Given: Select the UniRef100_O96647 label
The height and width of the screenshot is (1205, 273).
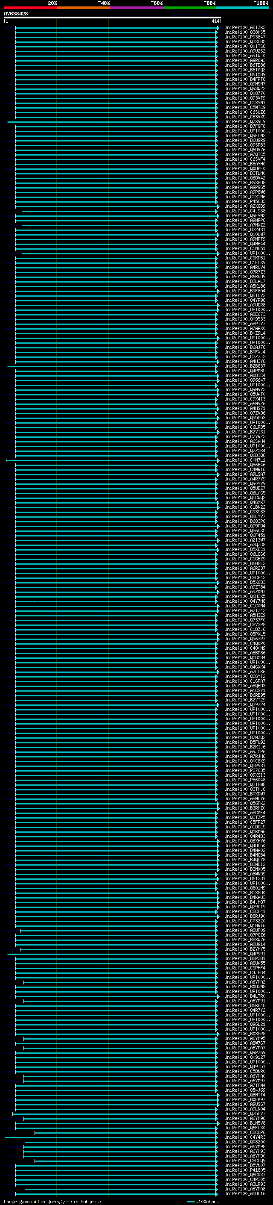Looking at the screenshot, I should 245,380.
